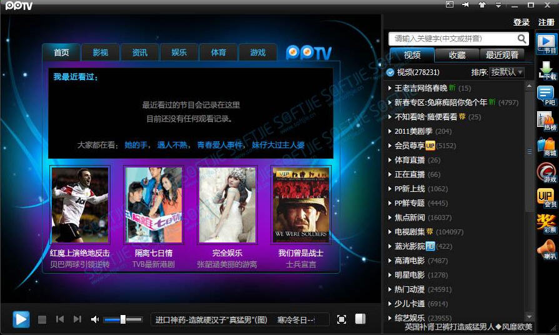Expand the 电视剧集 category

point(389,232)
